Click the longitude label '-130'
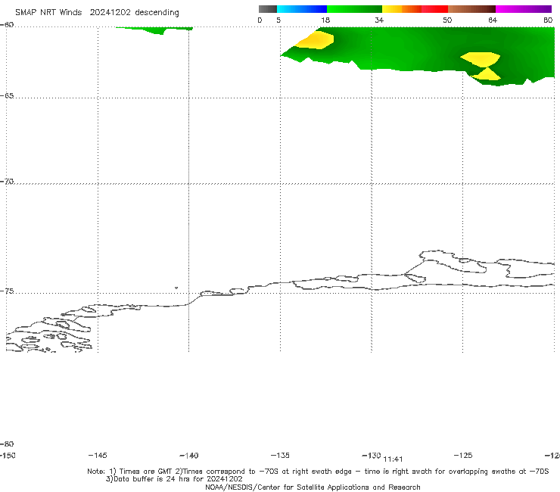 (372, 456)
